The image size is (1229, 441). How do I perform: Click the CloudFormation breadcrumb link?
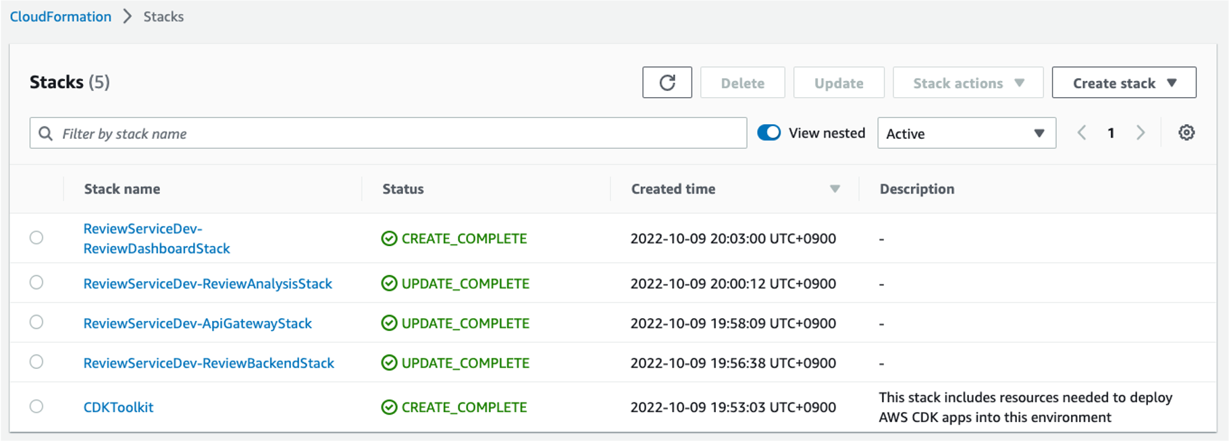61,17
